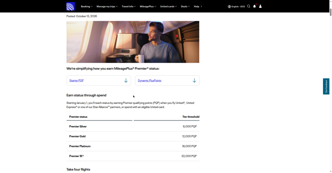Click the 6,000 PQP value
Viewport: 332px width, 173px height.
pyautogui.click(x=190, y=126)
